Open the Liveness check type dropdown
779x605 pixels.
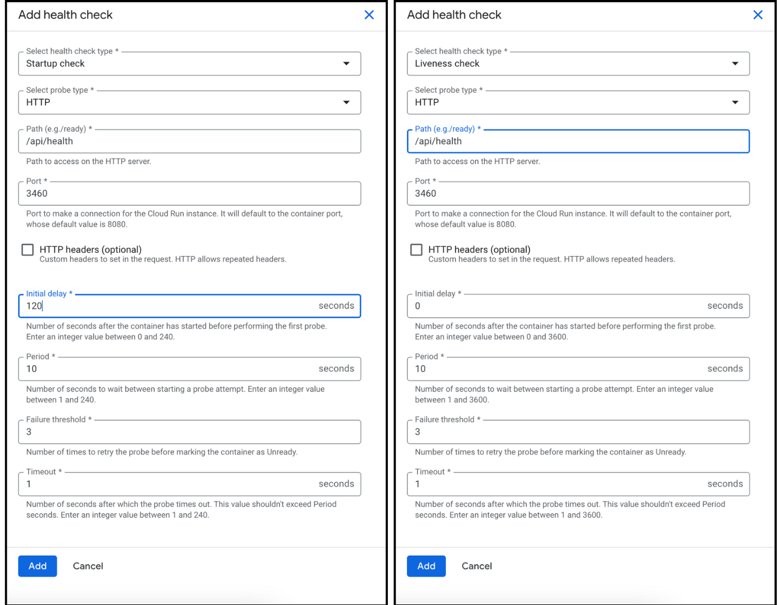click(x=578, y=63)
